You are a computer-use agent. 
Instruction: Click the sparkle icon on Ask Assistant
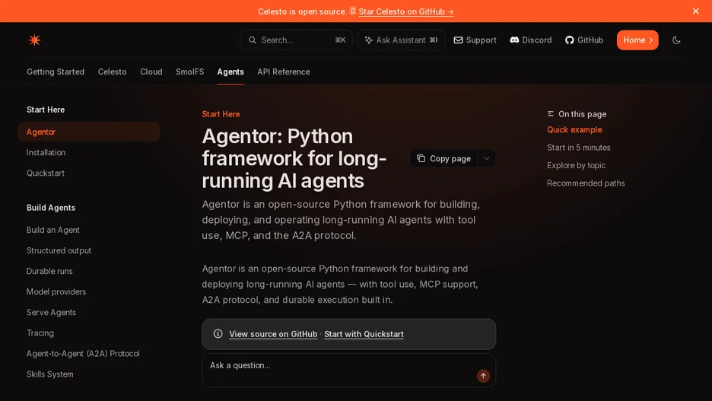369,40
